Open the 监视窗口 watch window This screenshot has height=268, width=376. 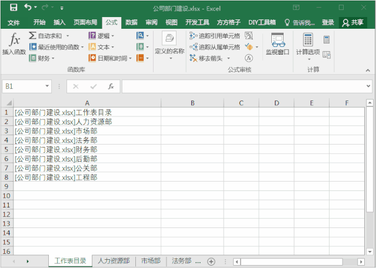pyautogui.click(x=278, y=44)
